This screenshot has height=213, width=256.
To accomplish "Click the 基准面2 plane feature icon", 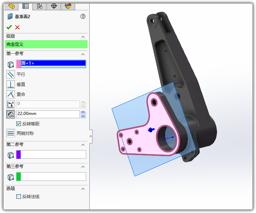I will point(10,17).
